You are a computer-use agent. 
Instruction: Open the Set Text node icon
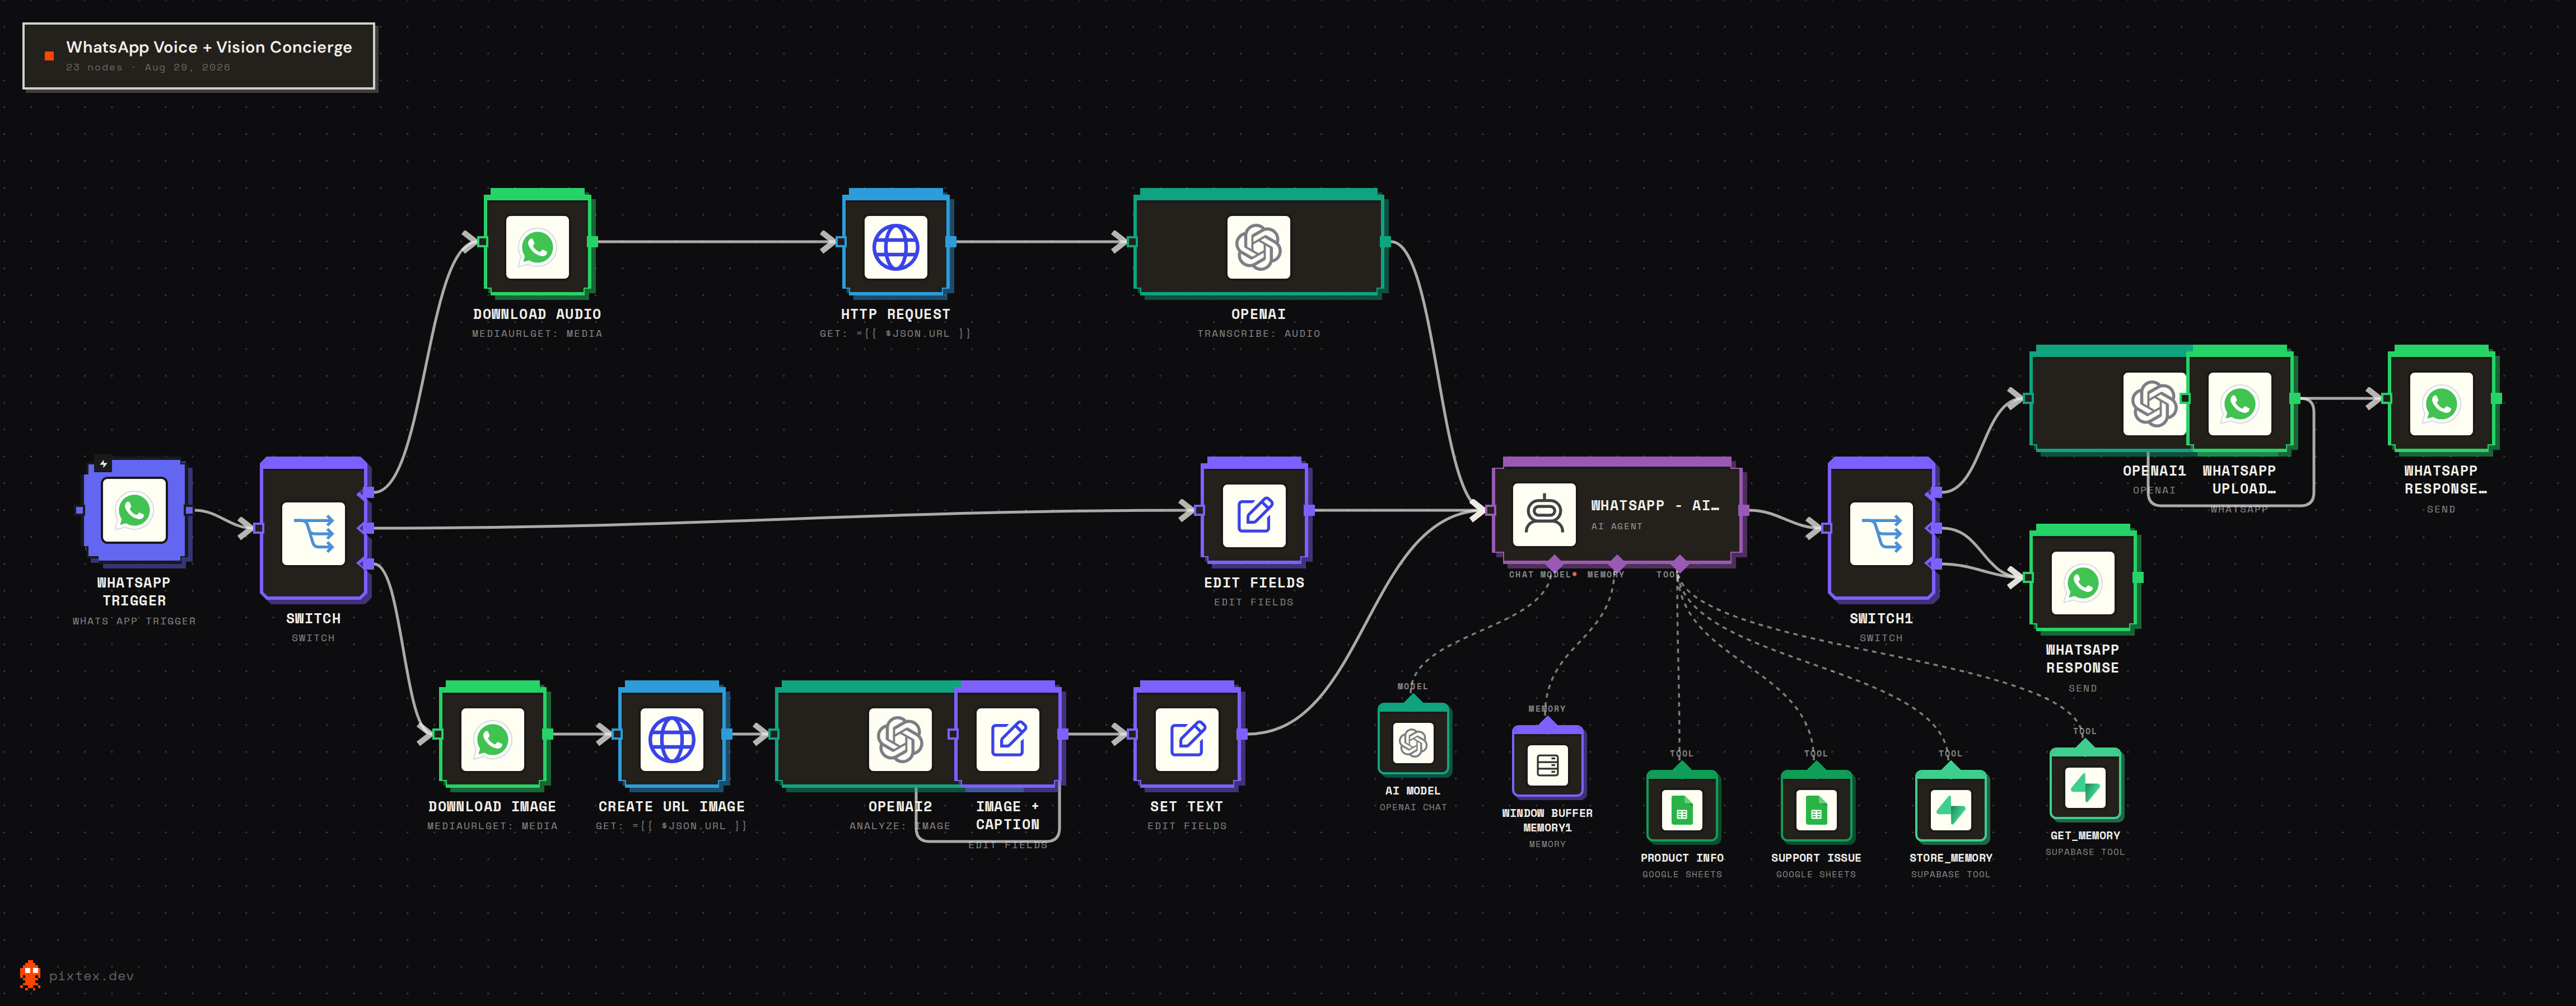pyautogui.click(x=1187, y=739)
